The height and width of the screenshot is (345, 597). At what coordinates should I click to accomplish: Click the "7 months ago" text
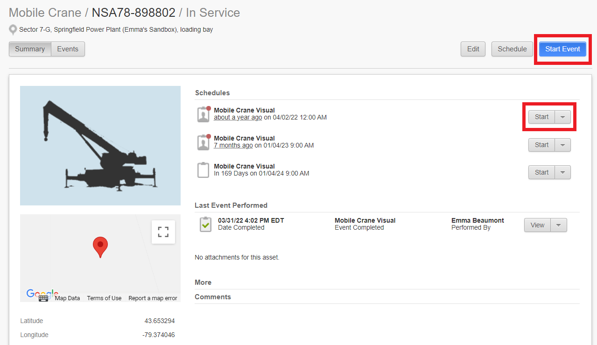pyautogui.click(x=233, y=146)
